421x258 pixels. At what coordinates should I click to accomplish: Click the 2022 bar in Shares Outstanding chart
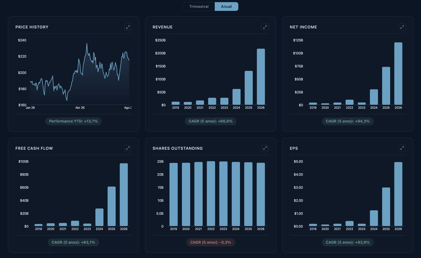(x=211, y=194)
